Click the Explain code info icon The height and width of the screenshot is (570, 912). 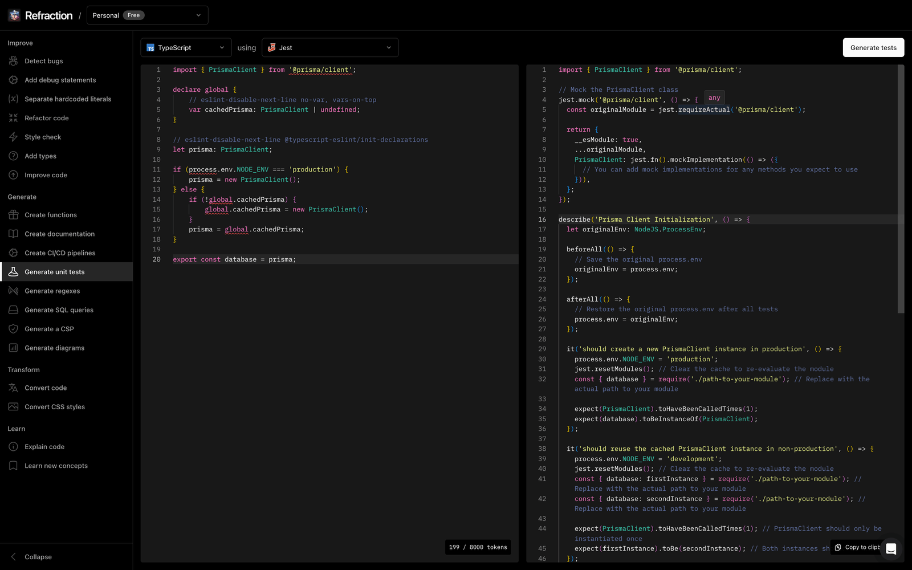point(14,447)
